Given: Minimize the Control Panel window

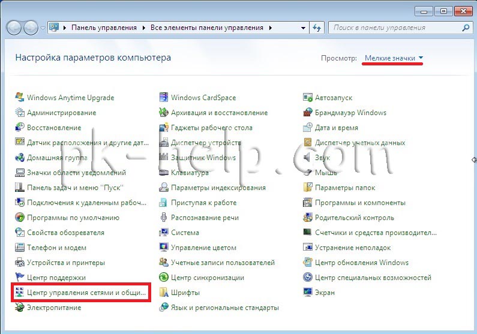Looking at the screenshot, I should [424, 11].
